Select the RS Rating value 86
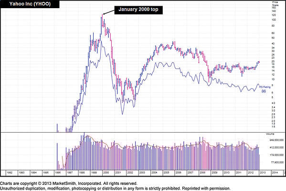The width and height of the screenshot is (286, 191). (x=264, y=91)
